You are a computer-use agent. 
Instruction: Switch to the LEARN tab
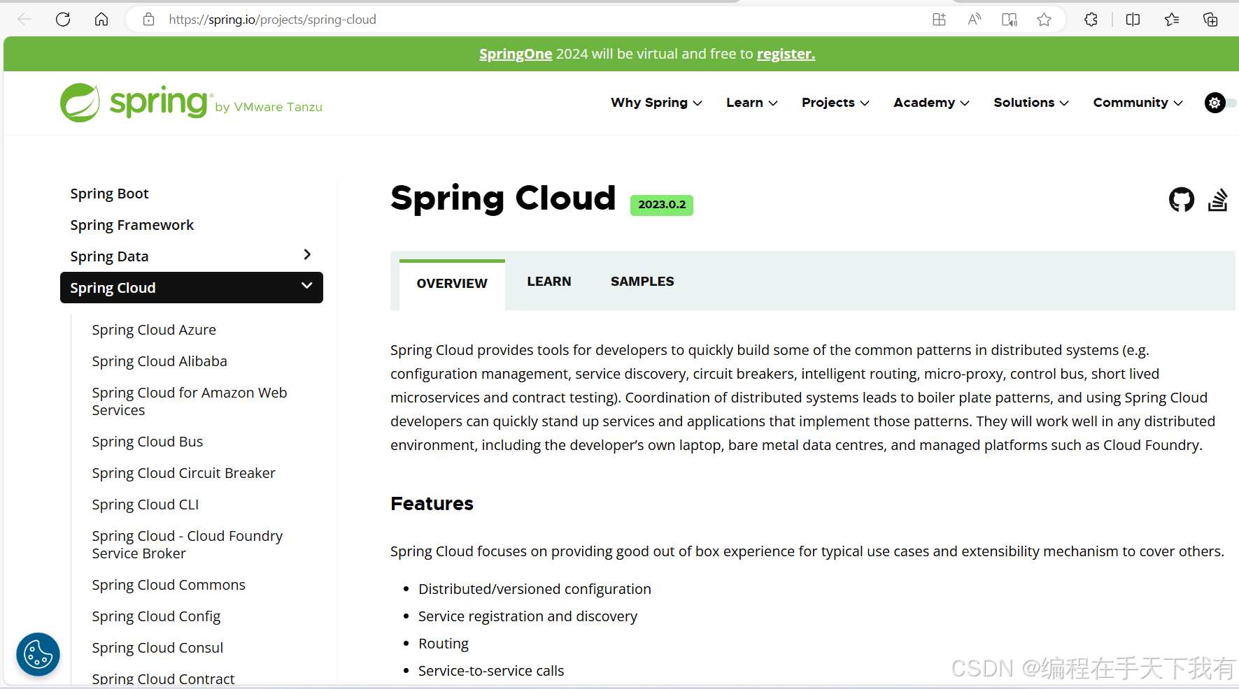pos(549,282)
